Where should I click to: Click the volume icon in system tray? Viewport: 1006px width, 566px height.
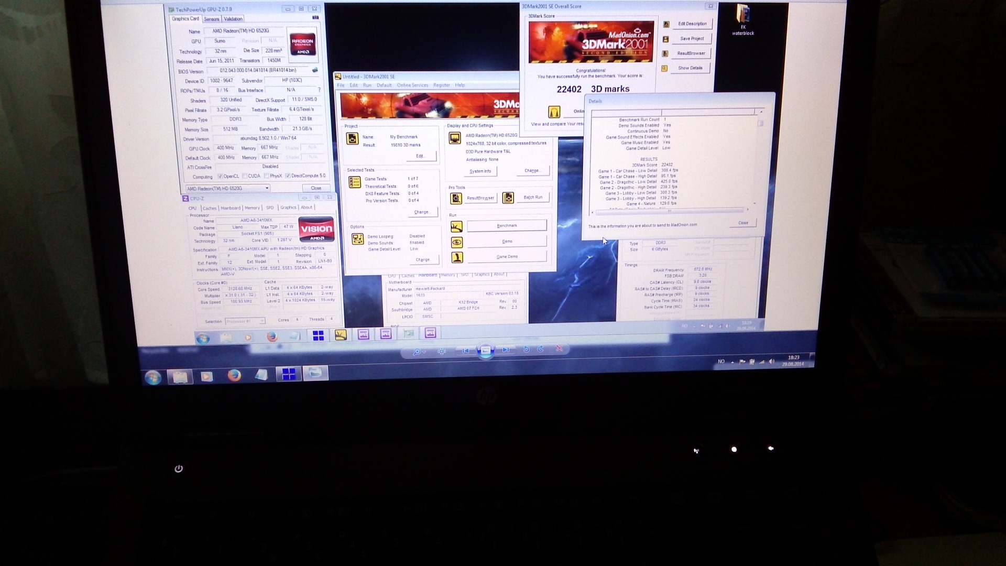pos(771,362)
